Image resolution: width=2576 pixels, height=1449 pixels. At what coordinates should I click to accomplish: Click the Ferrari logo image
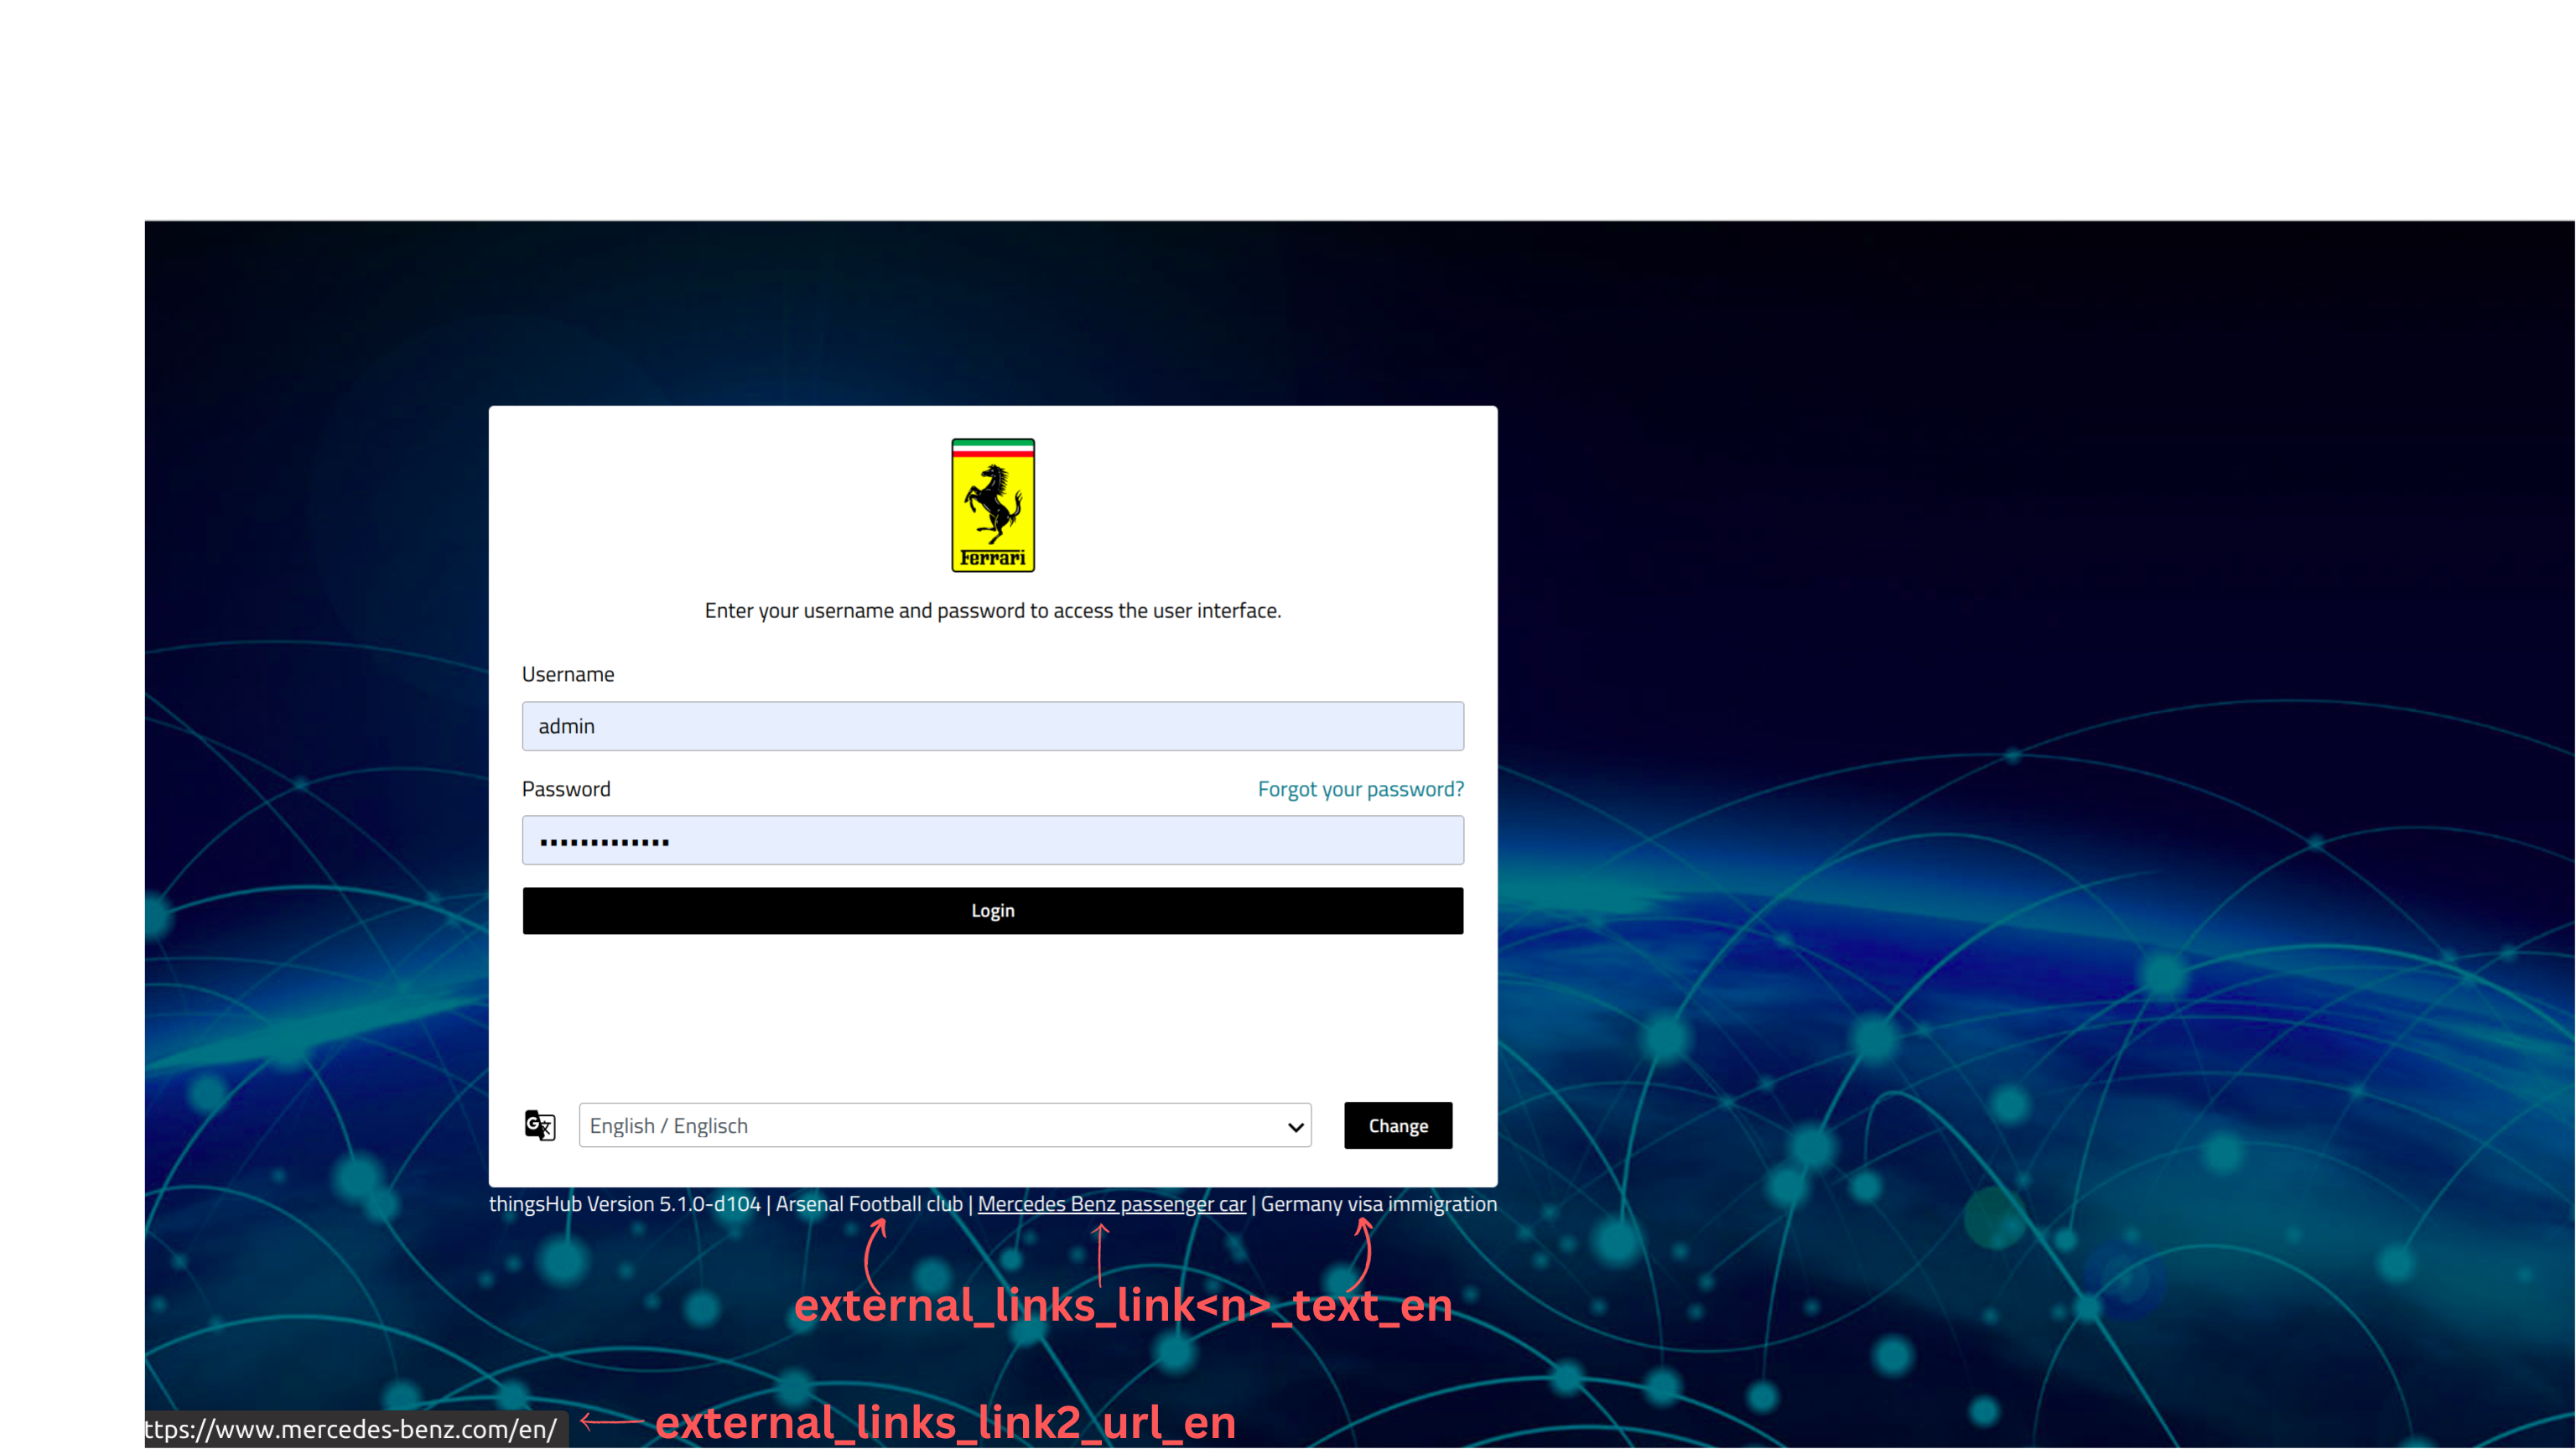pyautogui.click(x=992, y=505)
